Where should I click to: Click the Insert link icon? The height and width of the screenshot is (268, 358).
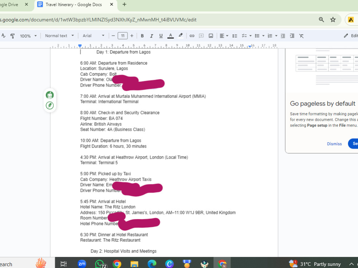192,36
